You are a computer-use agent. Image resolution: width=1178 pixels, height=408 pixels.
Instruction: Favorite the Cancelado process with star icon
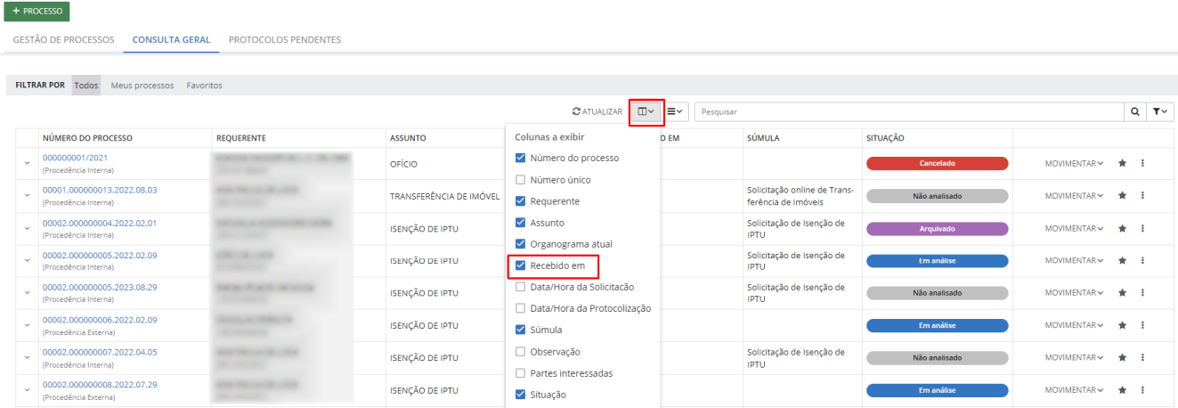(x=1123, y=164)
